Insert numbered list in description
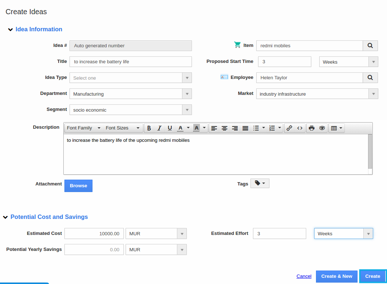387x284 pixels. coord(272,128)
